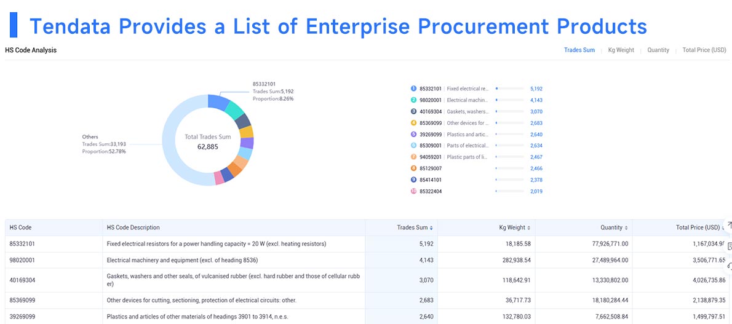Image resolution: width=732 pixels, height=324 pixels.
Task: Click legend badge 5 for 39269099
Action: 413,134
